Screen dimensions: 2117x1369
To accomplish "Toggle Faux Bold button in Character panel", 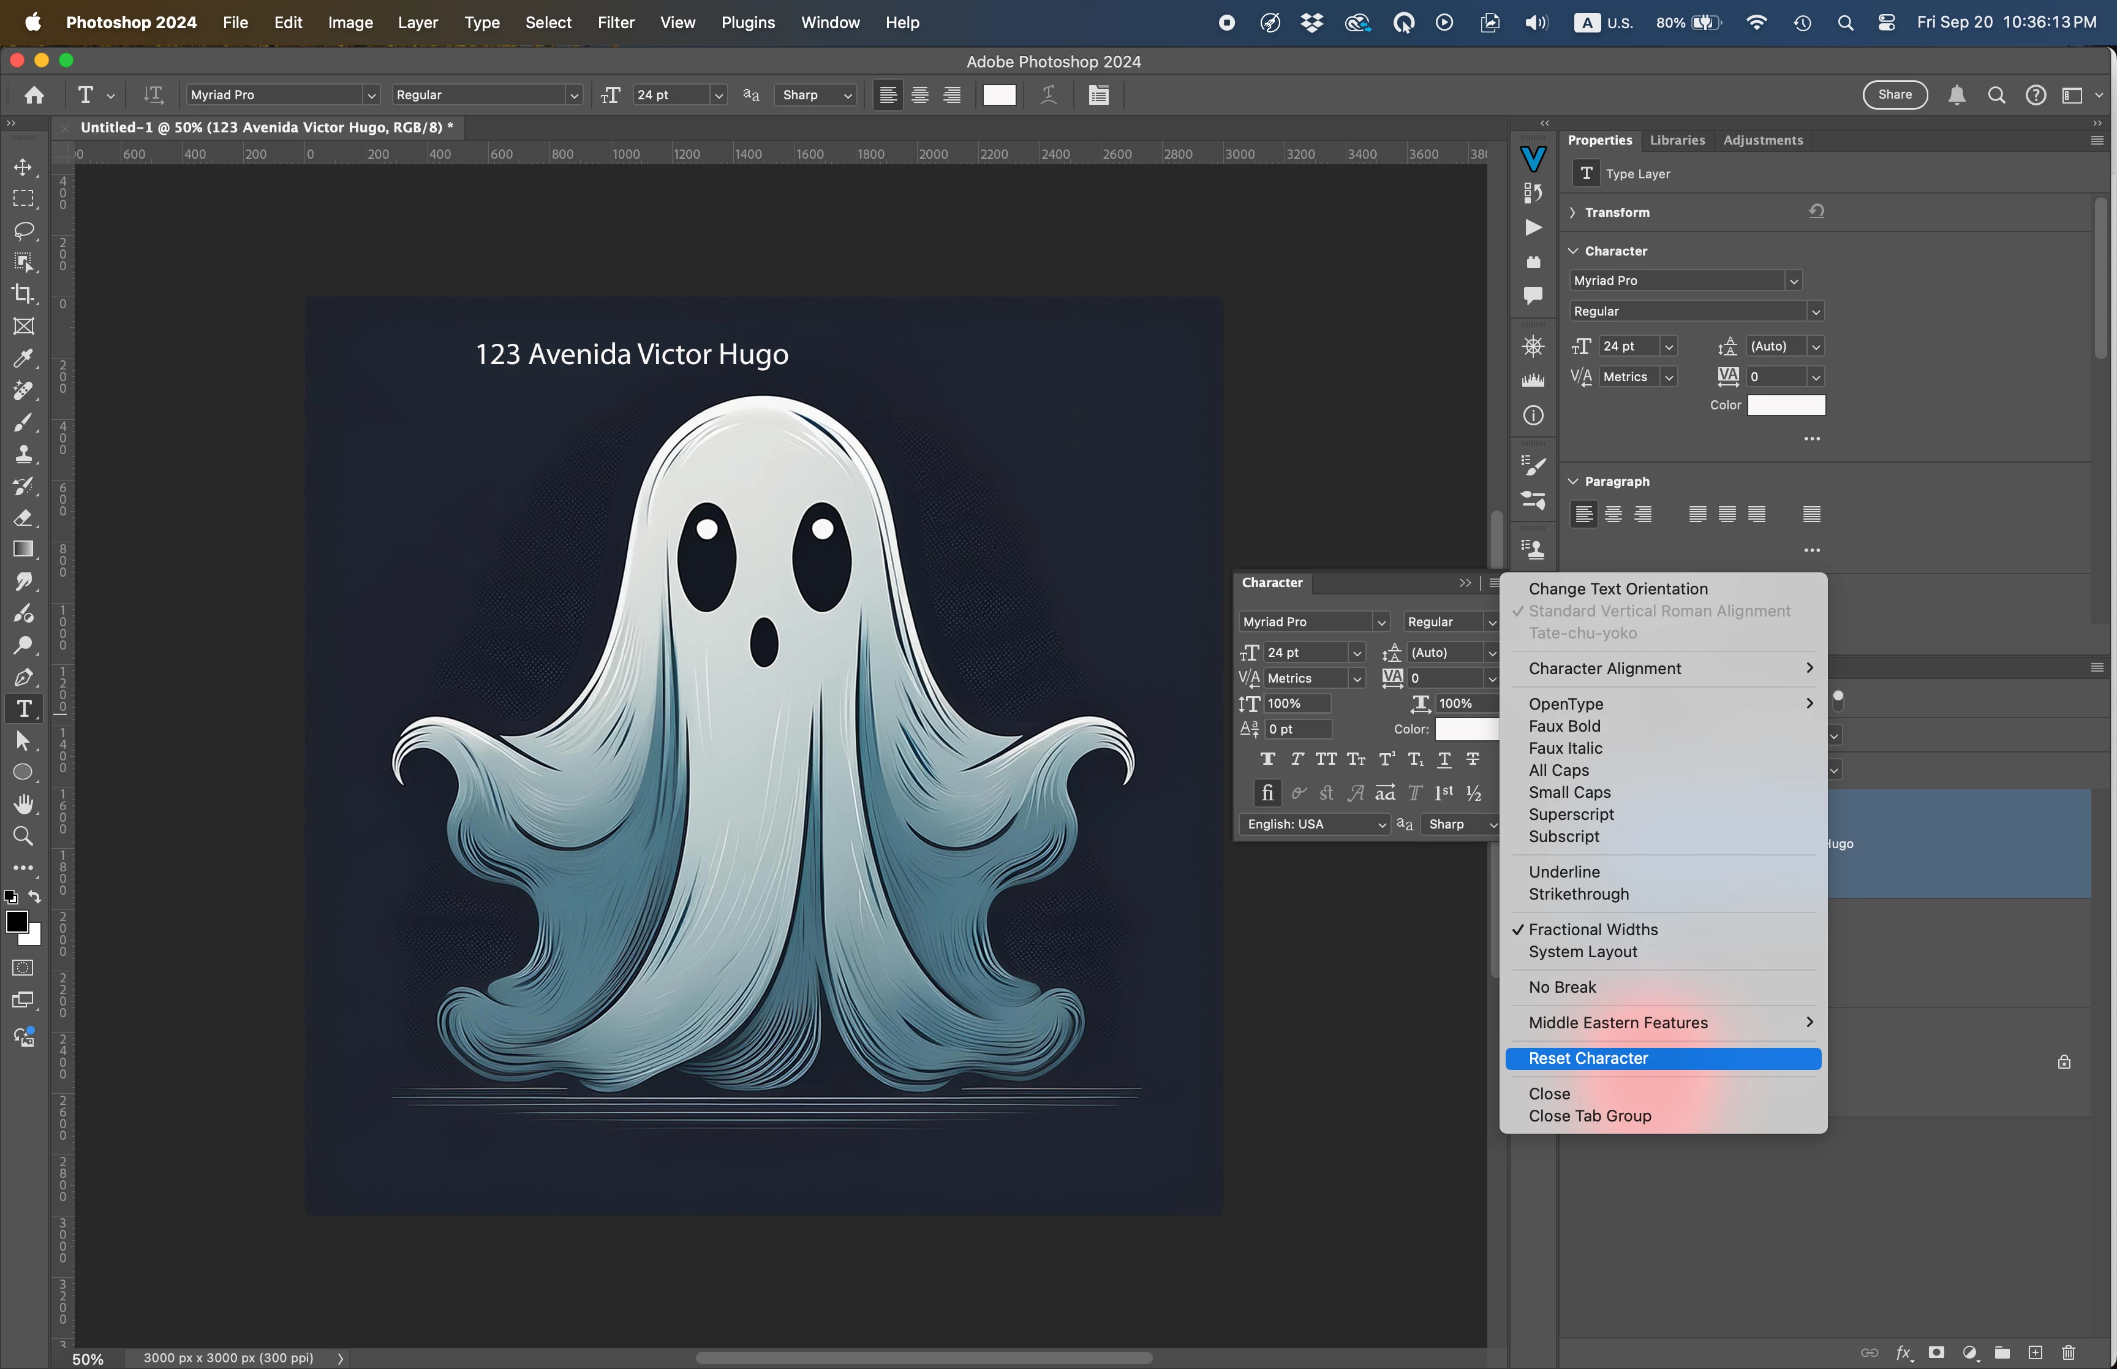I will click(x=1268, y=759).
